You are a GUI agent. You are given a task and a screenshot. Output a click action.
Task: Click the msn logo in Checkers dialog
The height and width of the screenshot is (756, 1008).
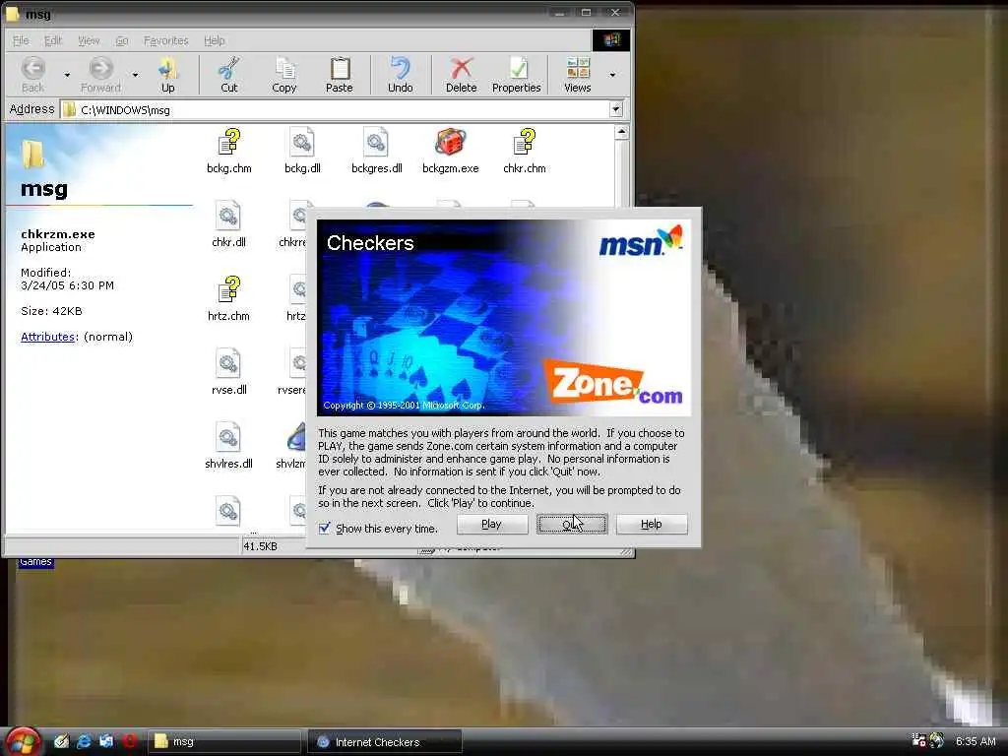[x=641, y=240]
